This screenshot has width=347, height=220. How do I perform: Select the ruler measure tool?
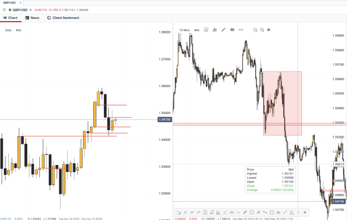pos(245,212)
